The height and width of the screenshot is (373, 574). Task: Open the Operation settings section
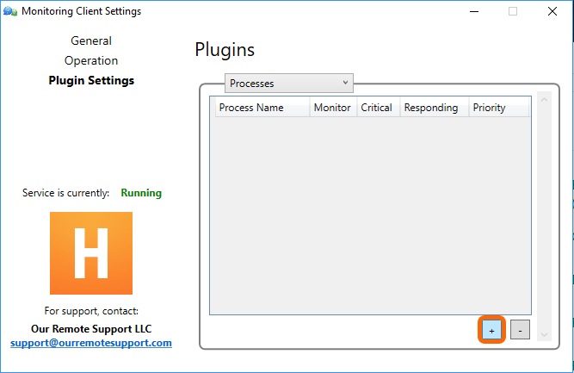[91, 60]
